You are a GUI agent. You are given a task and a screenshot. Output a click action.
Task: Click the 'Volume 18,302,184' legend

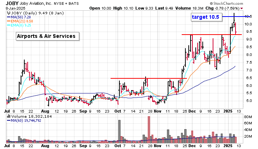[x=31, y=117]
